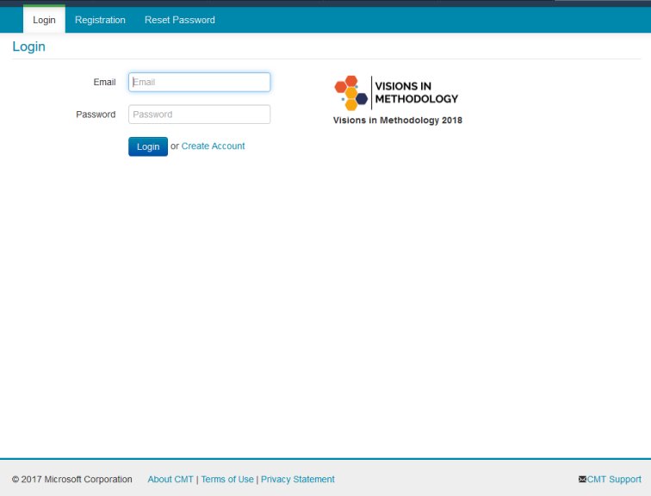This screenshot has width=651, height=496.
Task: Open the About CMT footer link
Action: [170, 480]
